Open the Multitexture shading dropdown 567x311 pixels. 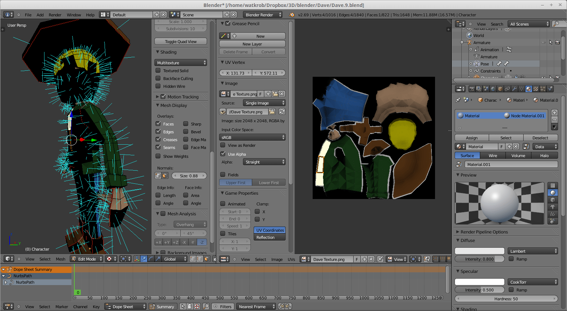click(181, 63)
